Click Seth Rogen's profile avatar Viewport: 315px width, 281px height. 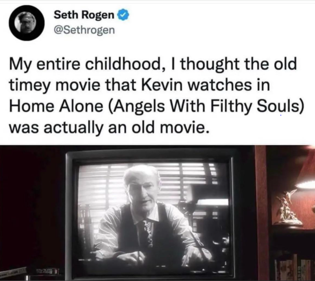pos(27,23)
